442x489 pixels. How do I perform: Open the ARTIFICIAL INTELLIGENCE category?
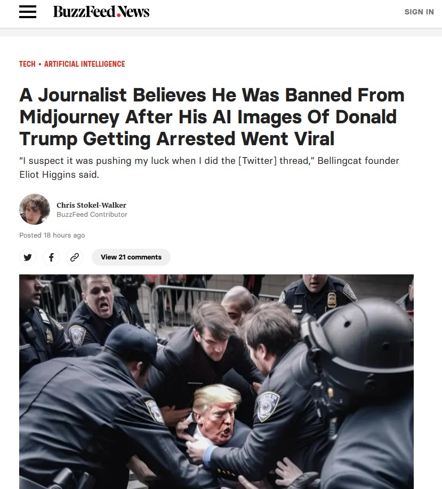point(84,64)
